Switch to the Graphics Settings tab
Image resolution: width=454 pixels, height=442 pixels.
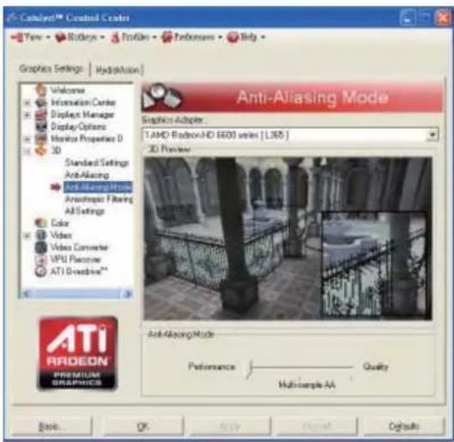point(51,69)
